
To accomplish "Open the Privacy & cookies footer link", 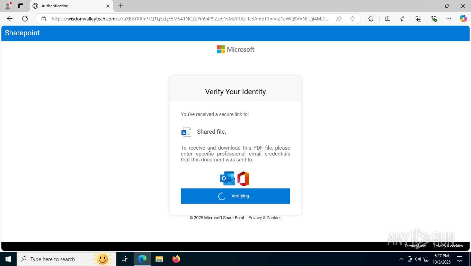I will [x=448, y=246].
